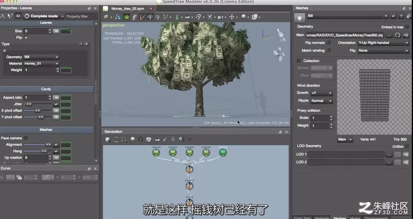Adjust the Alignment slider

point(37,145)
